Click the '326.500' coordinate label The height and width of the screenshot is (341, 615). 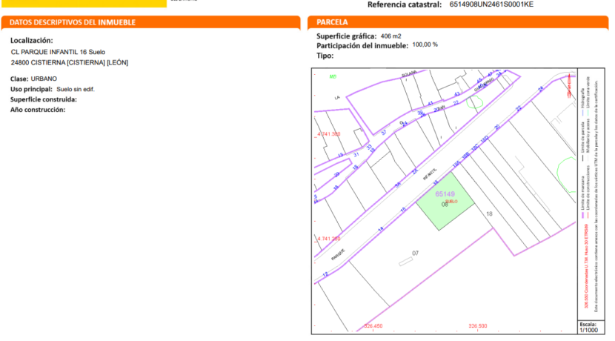tap(478, 325)
